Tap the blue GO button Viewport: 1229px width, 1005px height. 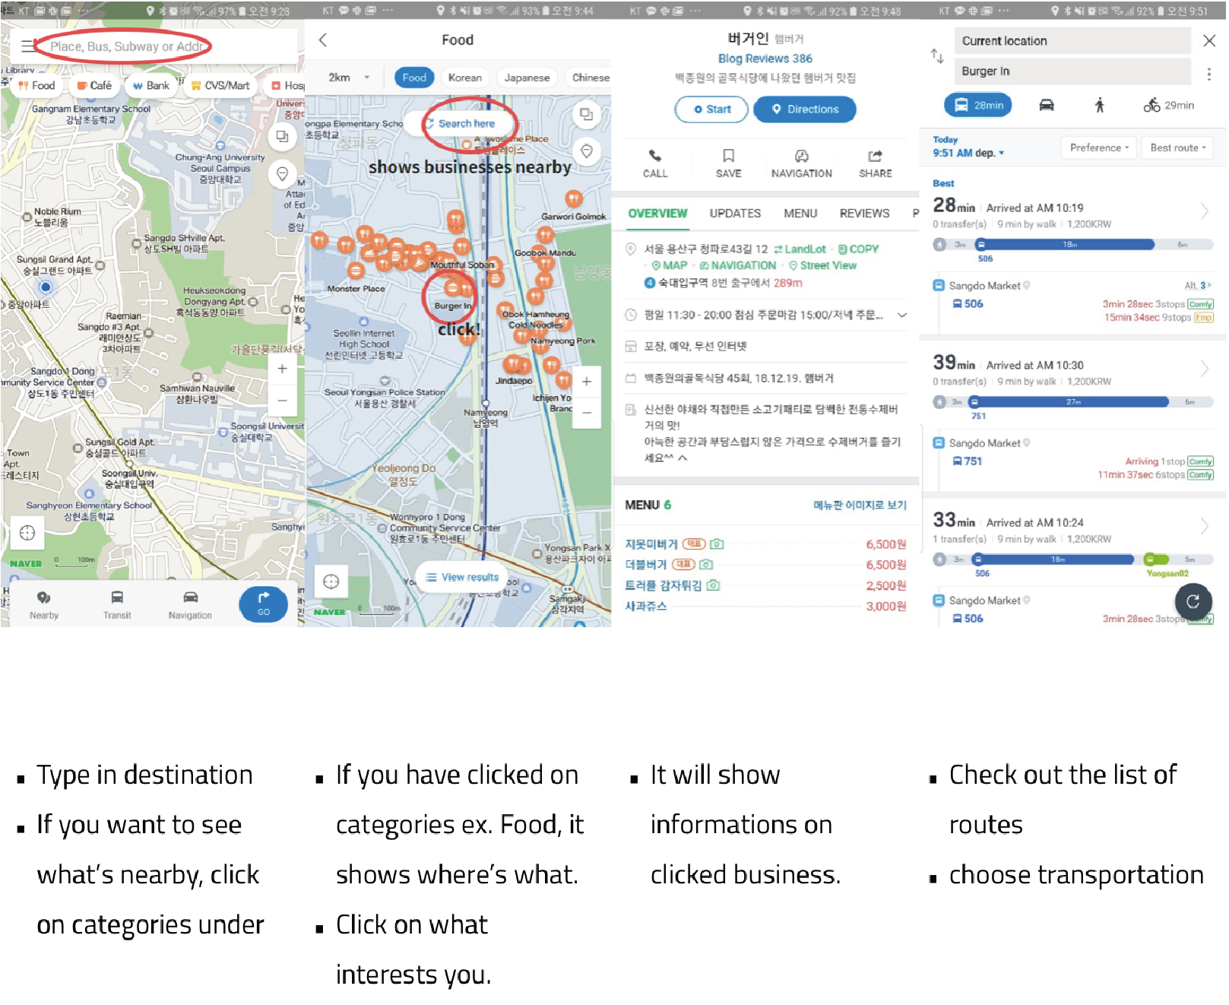tap(263, 604)
